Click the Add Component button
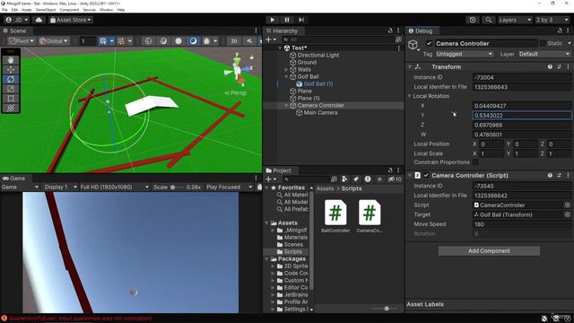The width and height of the screenshot is (574, 323). click(x=489, y=251)
